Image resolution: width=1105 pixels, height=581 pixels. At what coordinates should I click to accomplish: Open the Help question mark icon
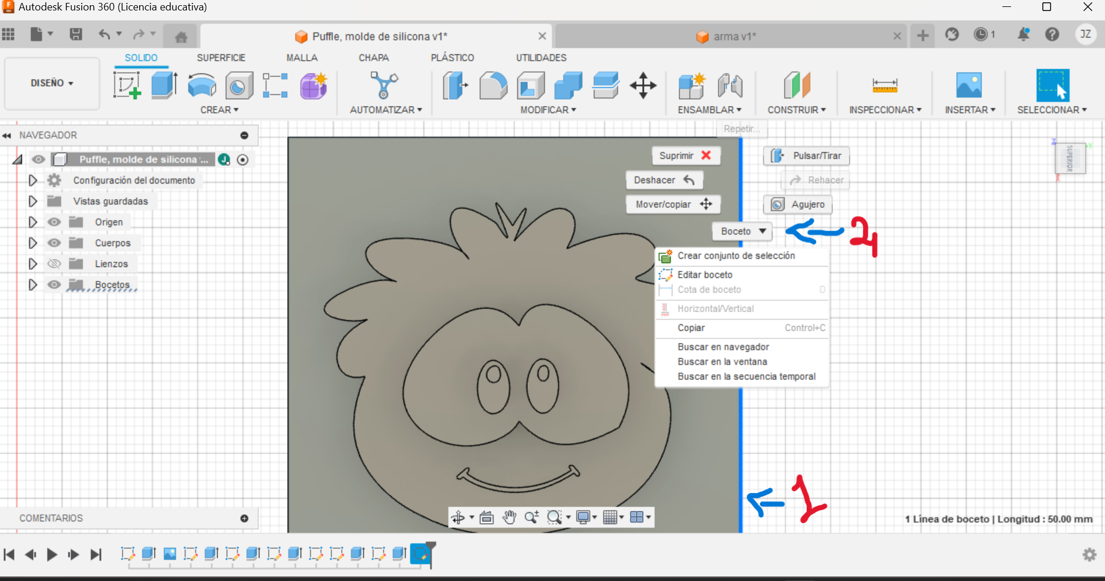1052,34
